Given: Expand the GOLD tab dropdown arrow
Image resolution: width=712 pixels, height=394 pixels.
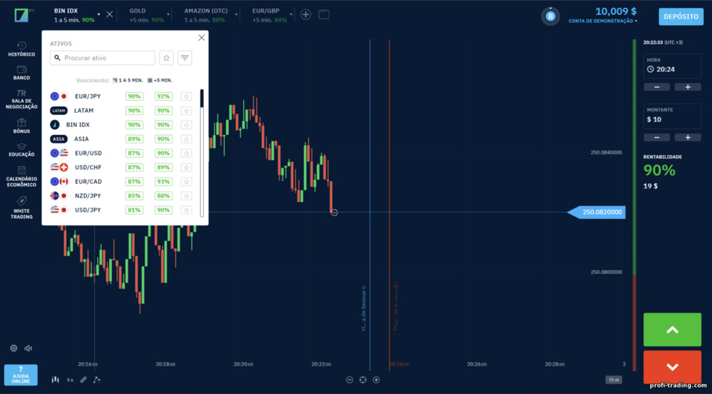Looking at the screenshot, I should click(x=168, y=15).
